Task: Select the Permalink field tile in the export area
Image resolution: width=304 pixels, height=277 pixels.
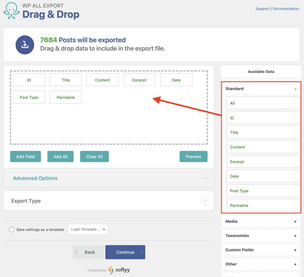Action: [x=66, y=97]
